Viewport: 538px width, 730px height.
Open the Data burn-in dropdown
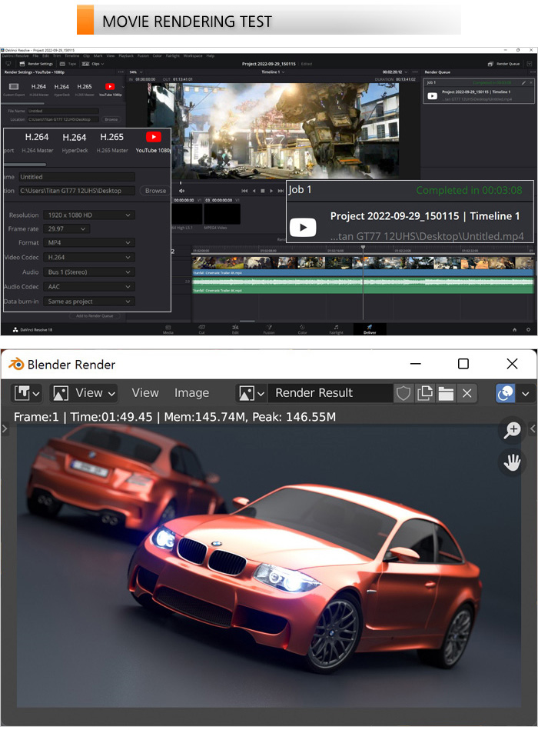tap(89, 302)
